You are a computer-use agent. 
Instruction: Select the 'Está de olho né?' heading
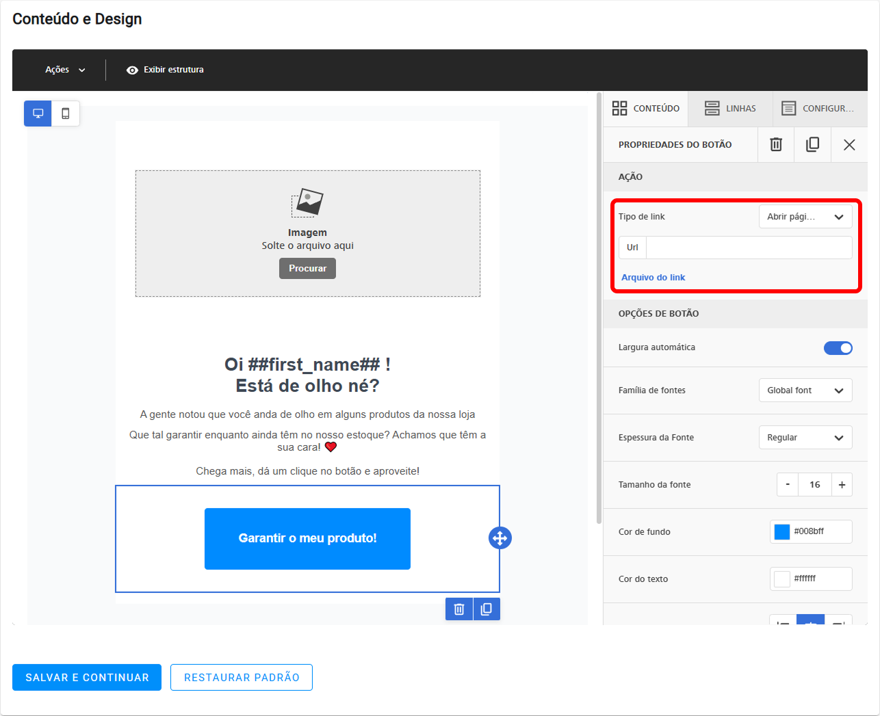(307, 386)
